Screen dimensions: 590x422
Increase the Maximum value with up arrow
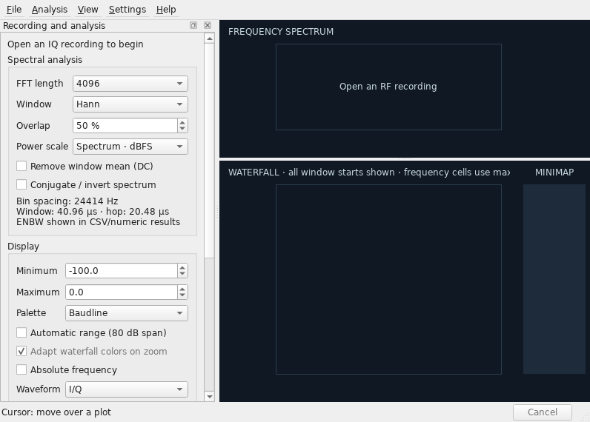point(182,289)
